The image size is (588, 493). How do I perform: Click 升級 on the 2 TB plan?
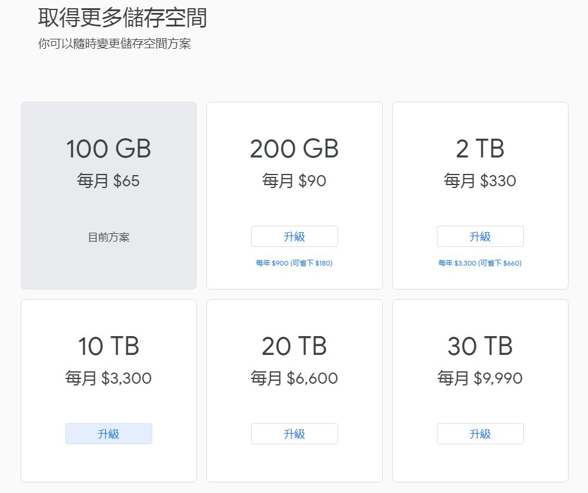pos(480,236)
